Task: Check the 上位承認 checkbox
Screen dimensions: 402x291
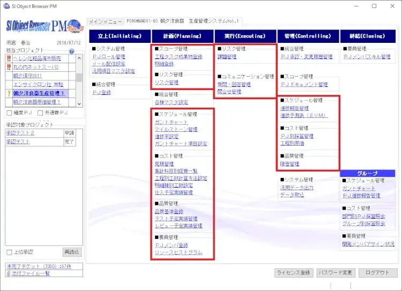Action: [x=9, y=252]
